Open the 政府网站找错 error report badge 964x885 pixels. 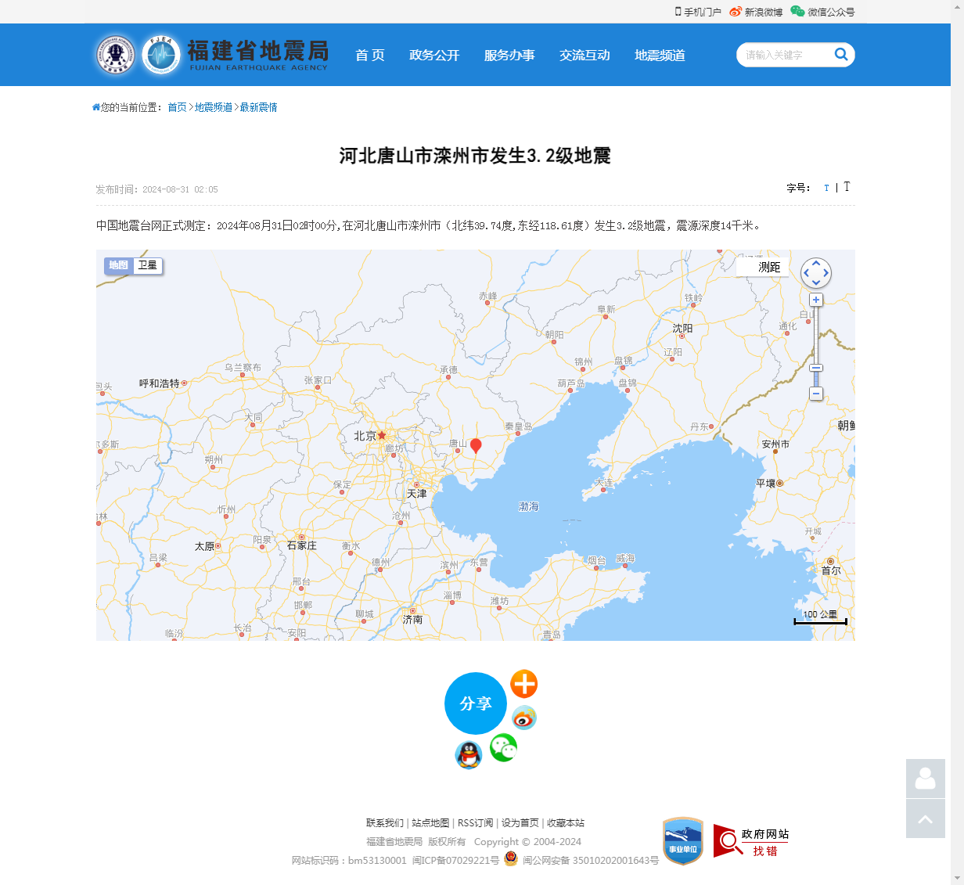pyautogui.click(x=751, y=841)
